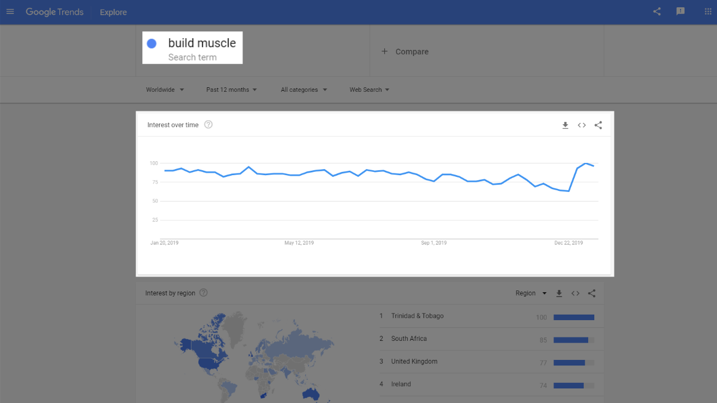The image size is (717, 403).
Task: Click the United Kingdom interest bar
Action: click(574, 363)
